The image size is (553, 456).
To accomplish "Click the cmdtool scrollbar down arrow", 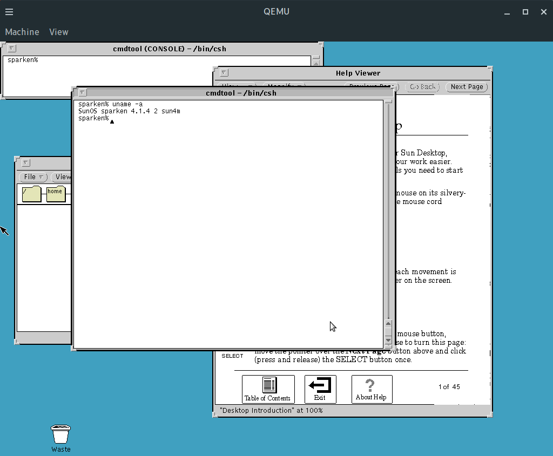I will (x=388, y=339).
